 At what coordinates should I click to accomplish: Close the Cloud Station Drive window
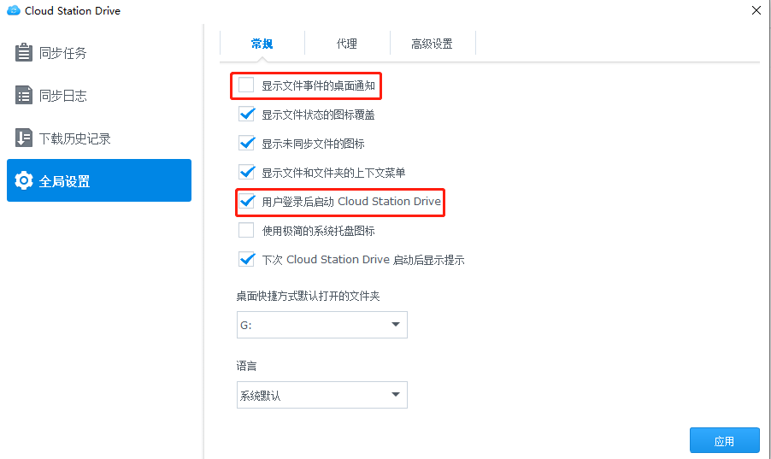(x=756, y=10)
